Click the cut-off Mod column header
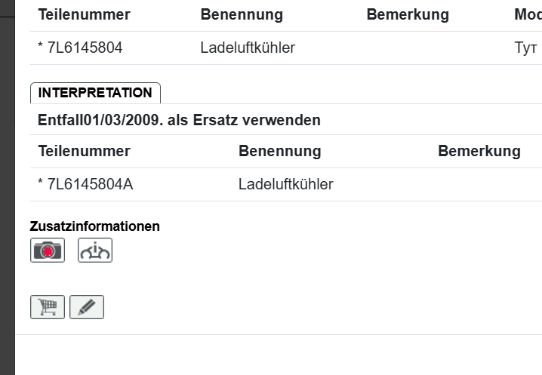542x375 pixels. click(528, 15)
